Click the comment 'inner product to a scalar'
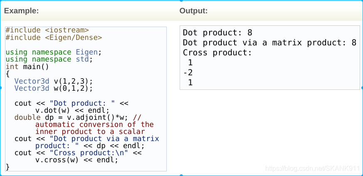 pyautogui.click(x=90, y=131)
